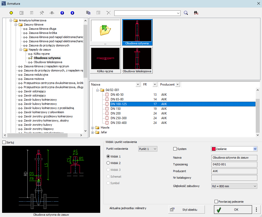Click the Nazwa text field
The height and width of the screenshot is (217, 262).
coord(234,158)
